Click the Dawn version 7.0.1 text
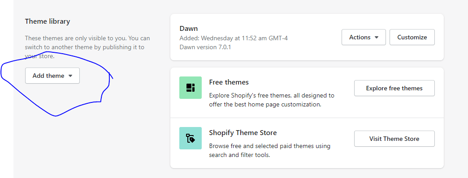468x178 pixels. (205, 47)
